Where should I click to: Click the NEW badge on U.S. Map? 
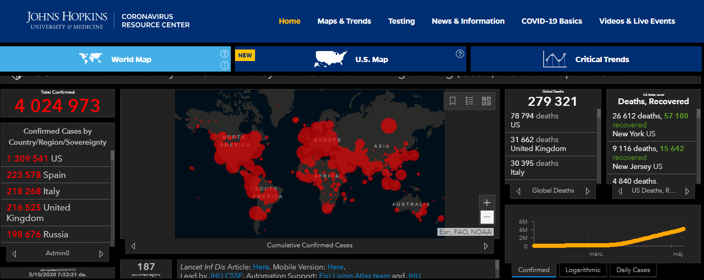pyautogui.click(x=245, y=55)
